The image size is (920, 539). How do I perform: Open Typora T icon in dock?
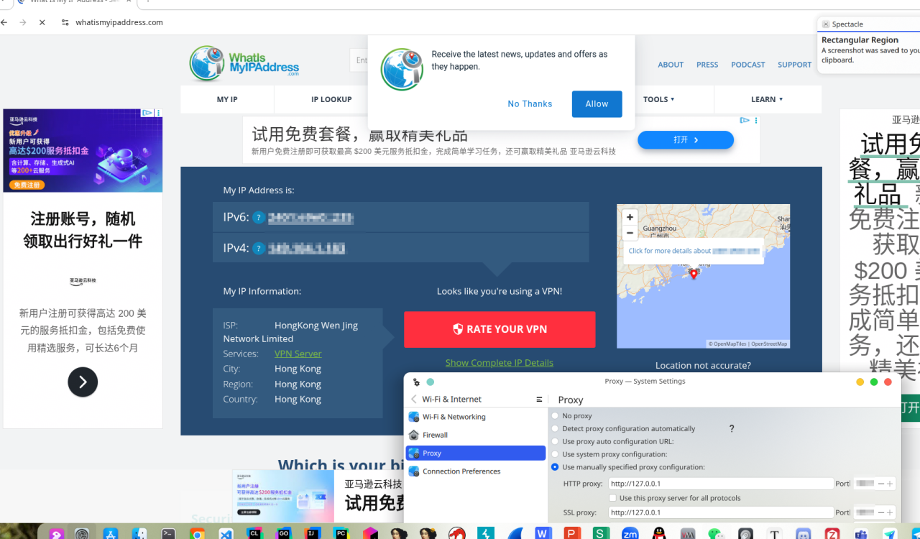pos(774,533)
